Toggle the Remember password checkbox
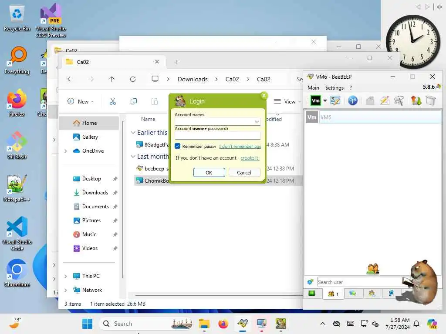Screen dimensions: 446x334 click(178, 146)
